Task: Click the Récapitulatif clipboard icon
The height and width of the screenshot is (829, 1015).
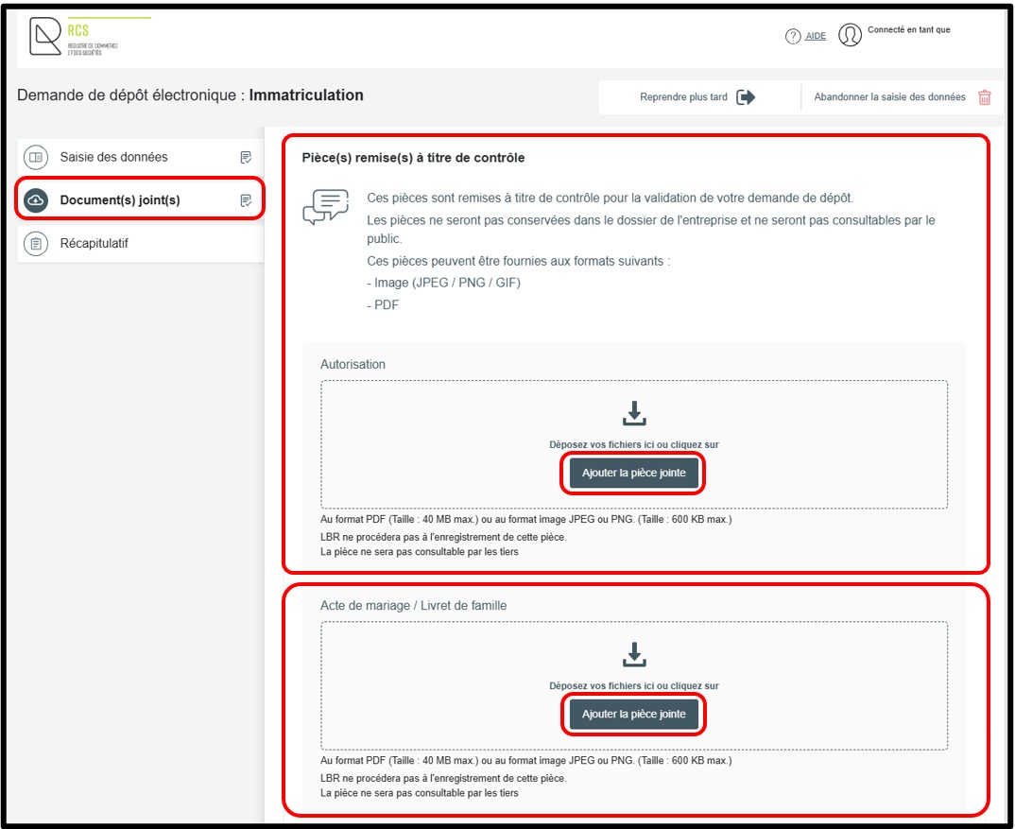Action: click(35, 244)
